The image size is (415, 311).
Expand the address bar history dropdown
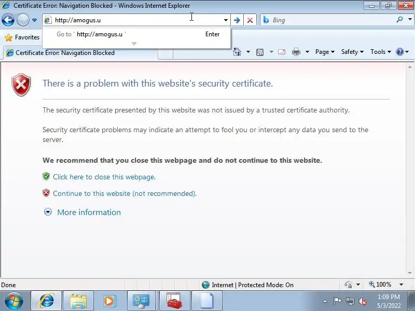(x=226, y=20)
